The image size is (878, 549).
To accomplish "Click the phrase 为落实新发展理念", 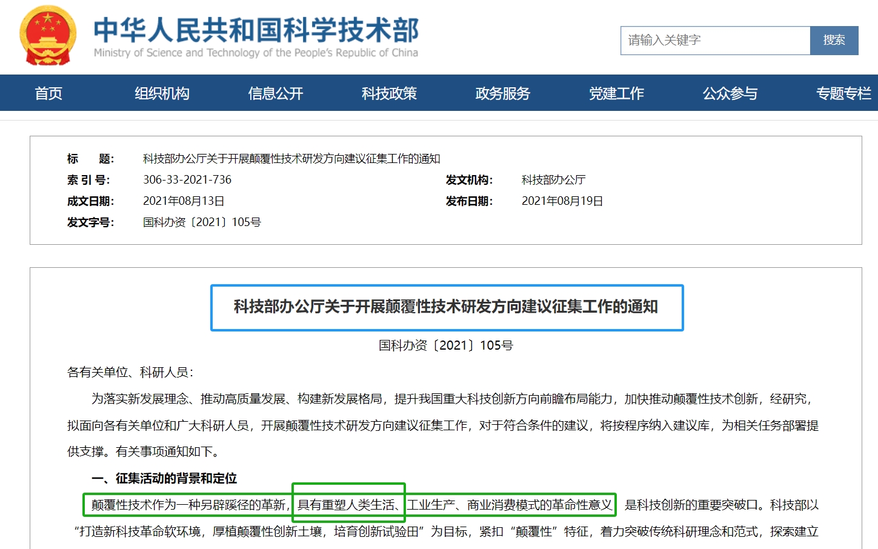I will click(x=139, y=399).
